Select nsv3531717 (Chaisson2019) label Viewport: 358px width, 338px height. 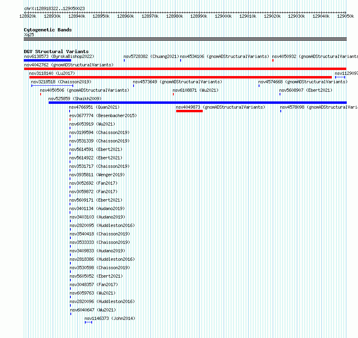tap(99, 166)
